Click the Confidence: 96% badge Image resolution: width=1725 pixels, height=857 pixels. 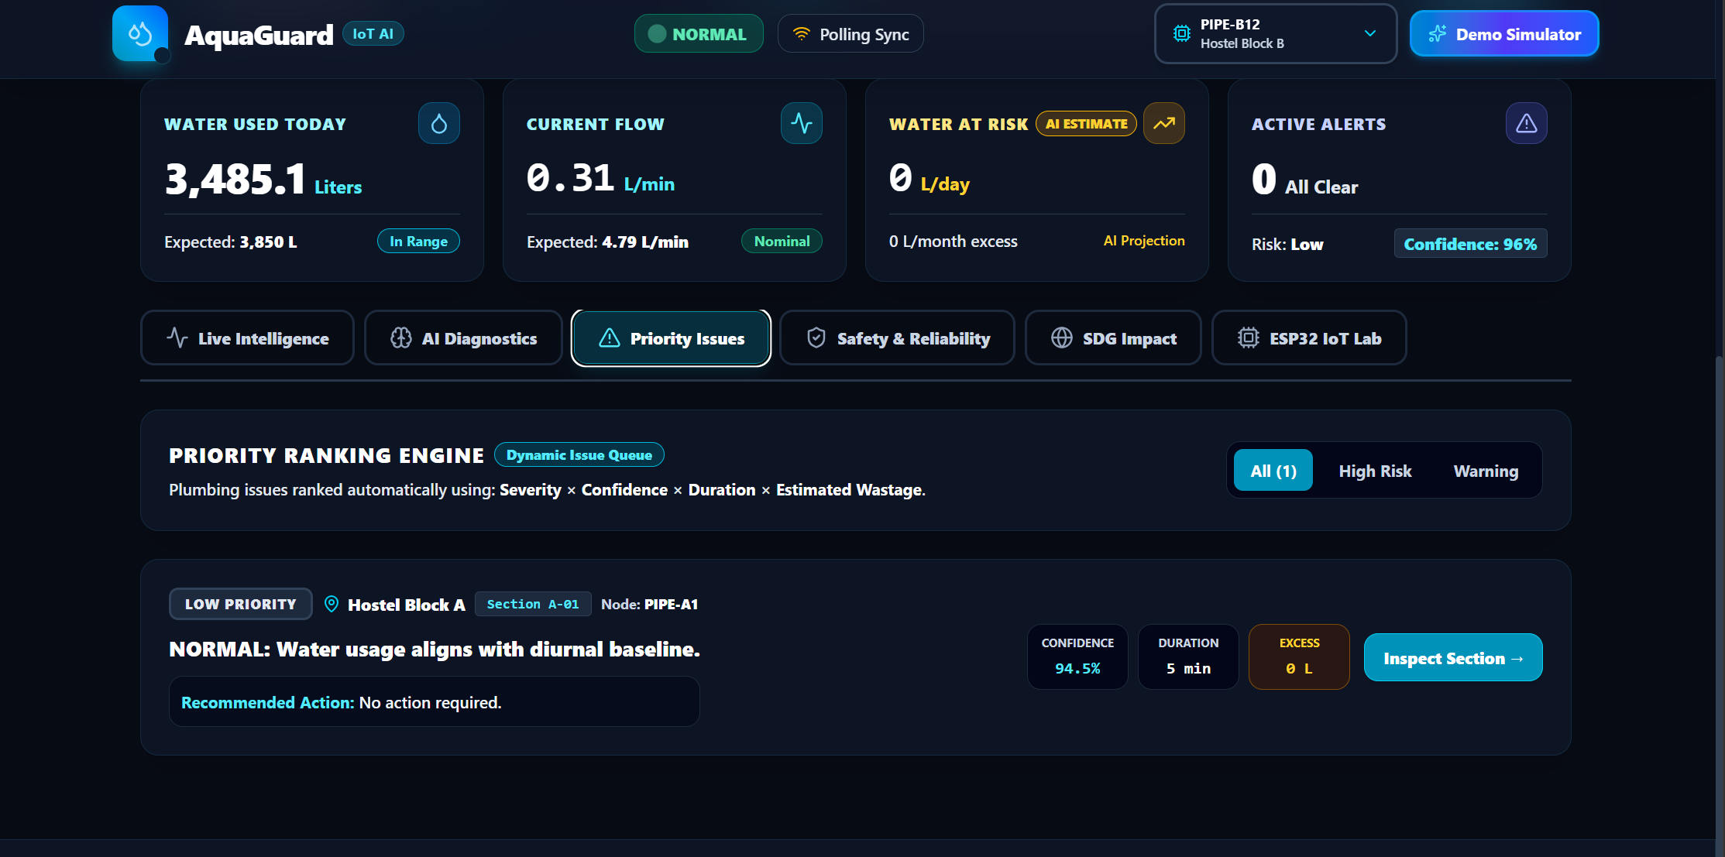(x=1470, y=244)
